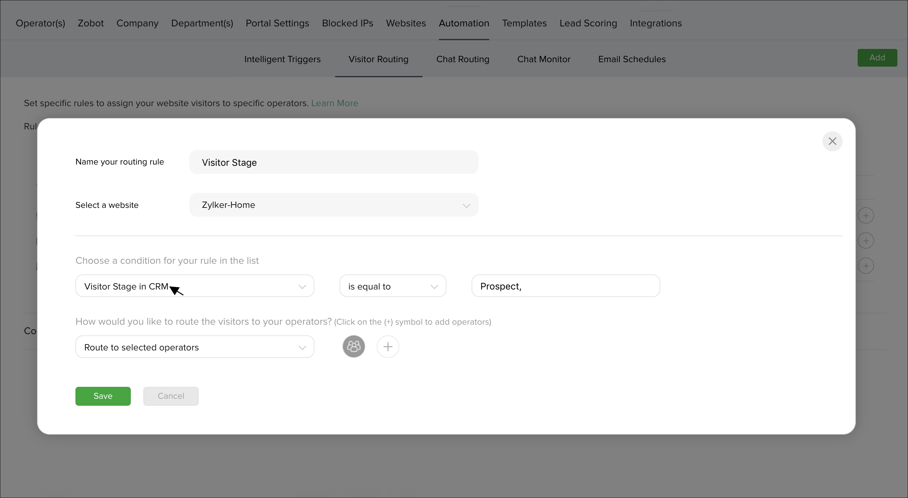This screenshot has width=908, height=498.
Task: Open the 'is equal to' operator dropdown
Action: pos(393,286)
